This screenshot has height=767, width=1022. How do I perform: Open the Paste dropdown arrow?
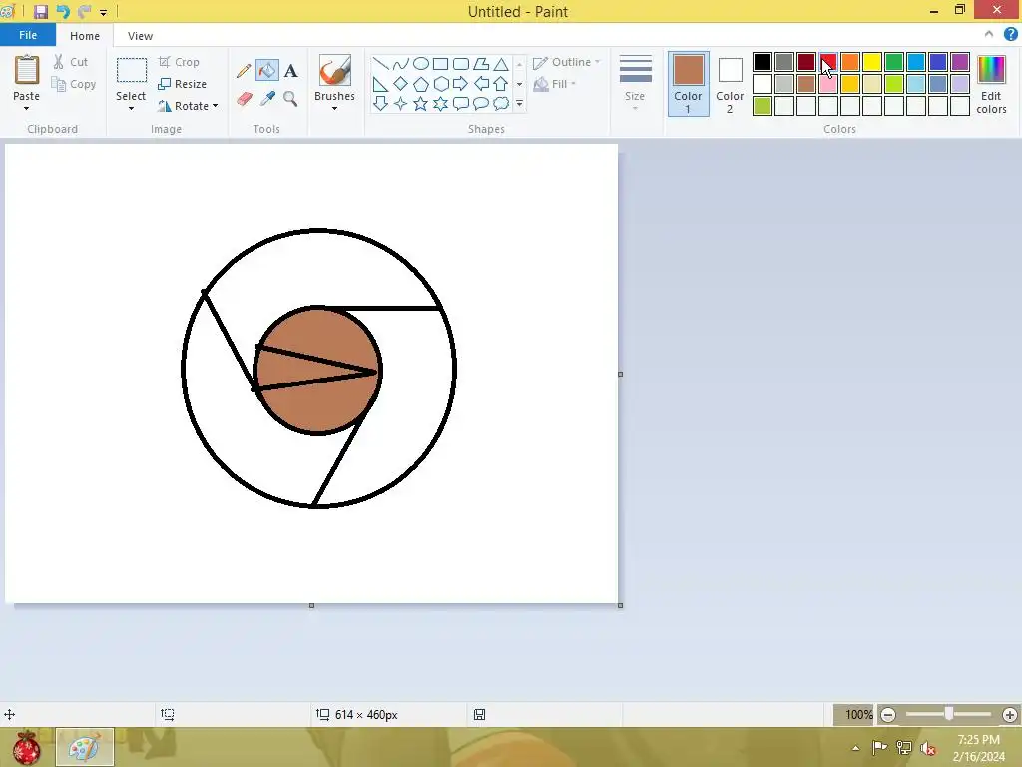pyautogui.click(x=26, y=108)
